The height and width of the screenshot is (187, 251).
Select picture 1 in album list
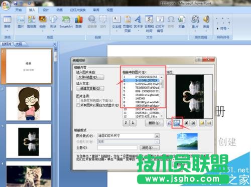click(142, 77)
